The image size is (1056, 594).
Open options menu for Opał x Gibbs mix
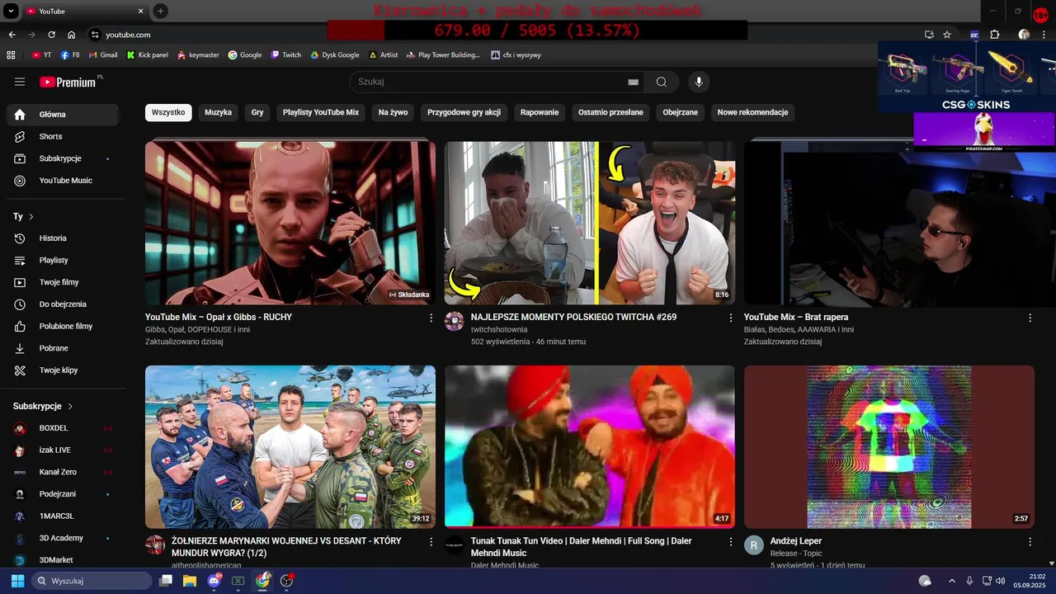click(431, 318)
